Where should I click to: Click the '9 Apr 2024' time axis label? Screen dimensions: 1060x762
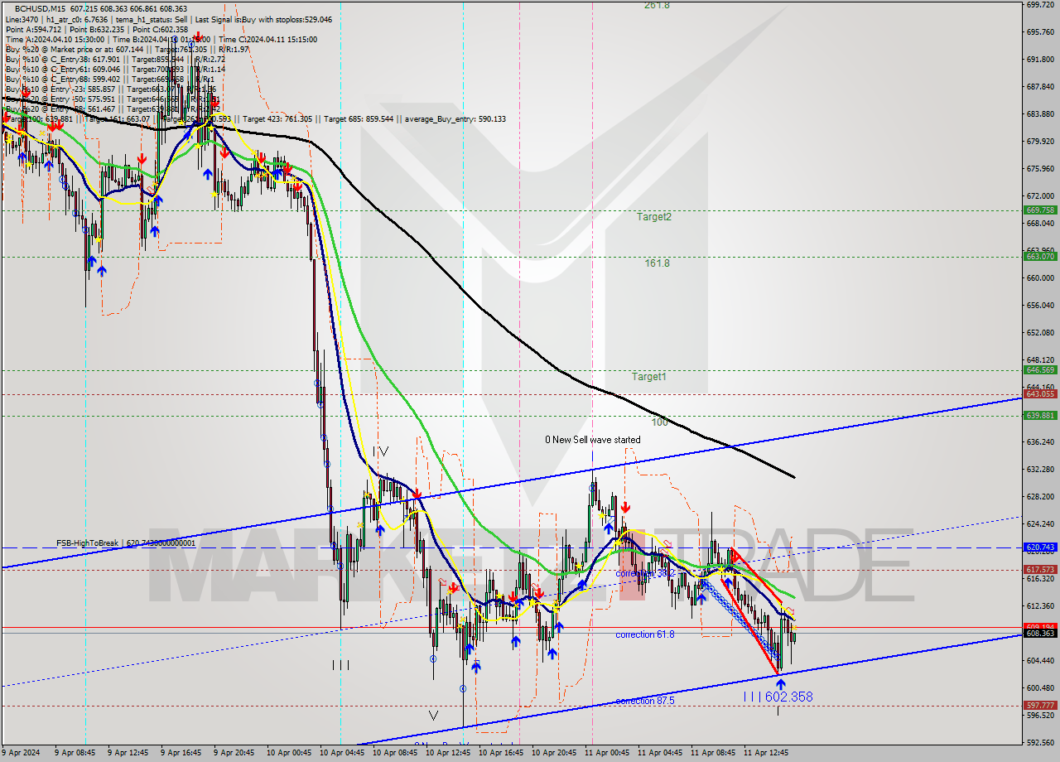tap(22, 754)
